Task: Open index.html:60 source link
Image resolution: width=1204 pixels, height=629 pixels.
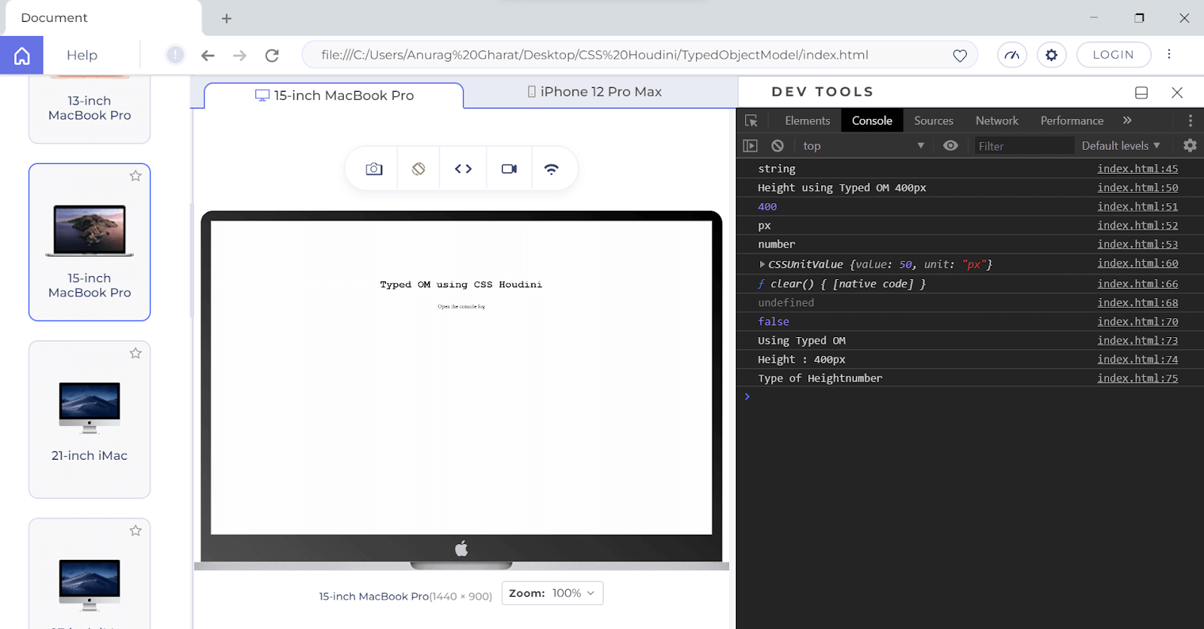Action: pos(1137,263)
